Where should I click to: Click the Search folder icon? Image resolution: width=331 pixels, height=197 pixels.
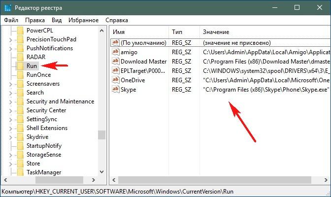[x=20, y=93]
